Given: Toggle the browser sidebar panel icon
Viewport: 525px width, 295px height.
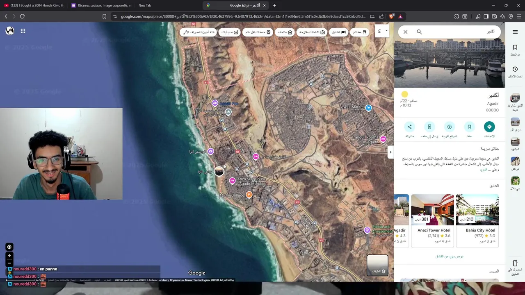Looking at the screenshot, I should [486, 16].
